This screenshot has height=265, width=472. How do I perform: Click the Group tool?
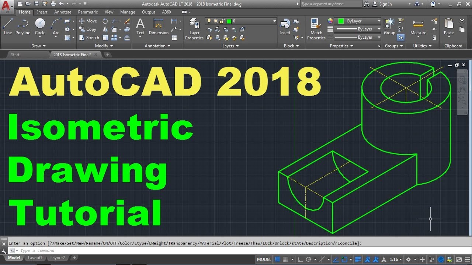pos(389,26)
